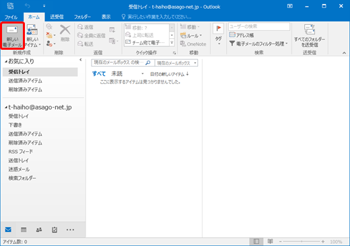Open the Drafts (下書き) folder
Viewport: 350px width, 246px height.
point(15,125)
